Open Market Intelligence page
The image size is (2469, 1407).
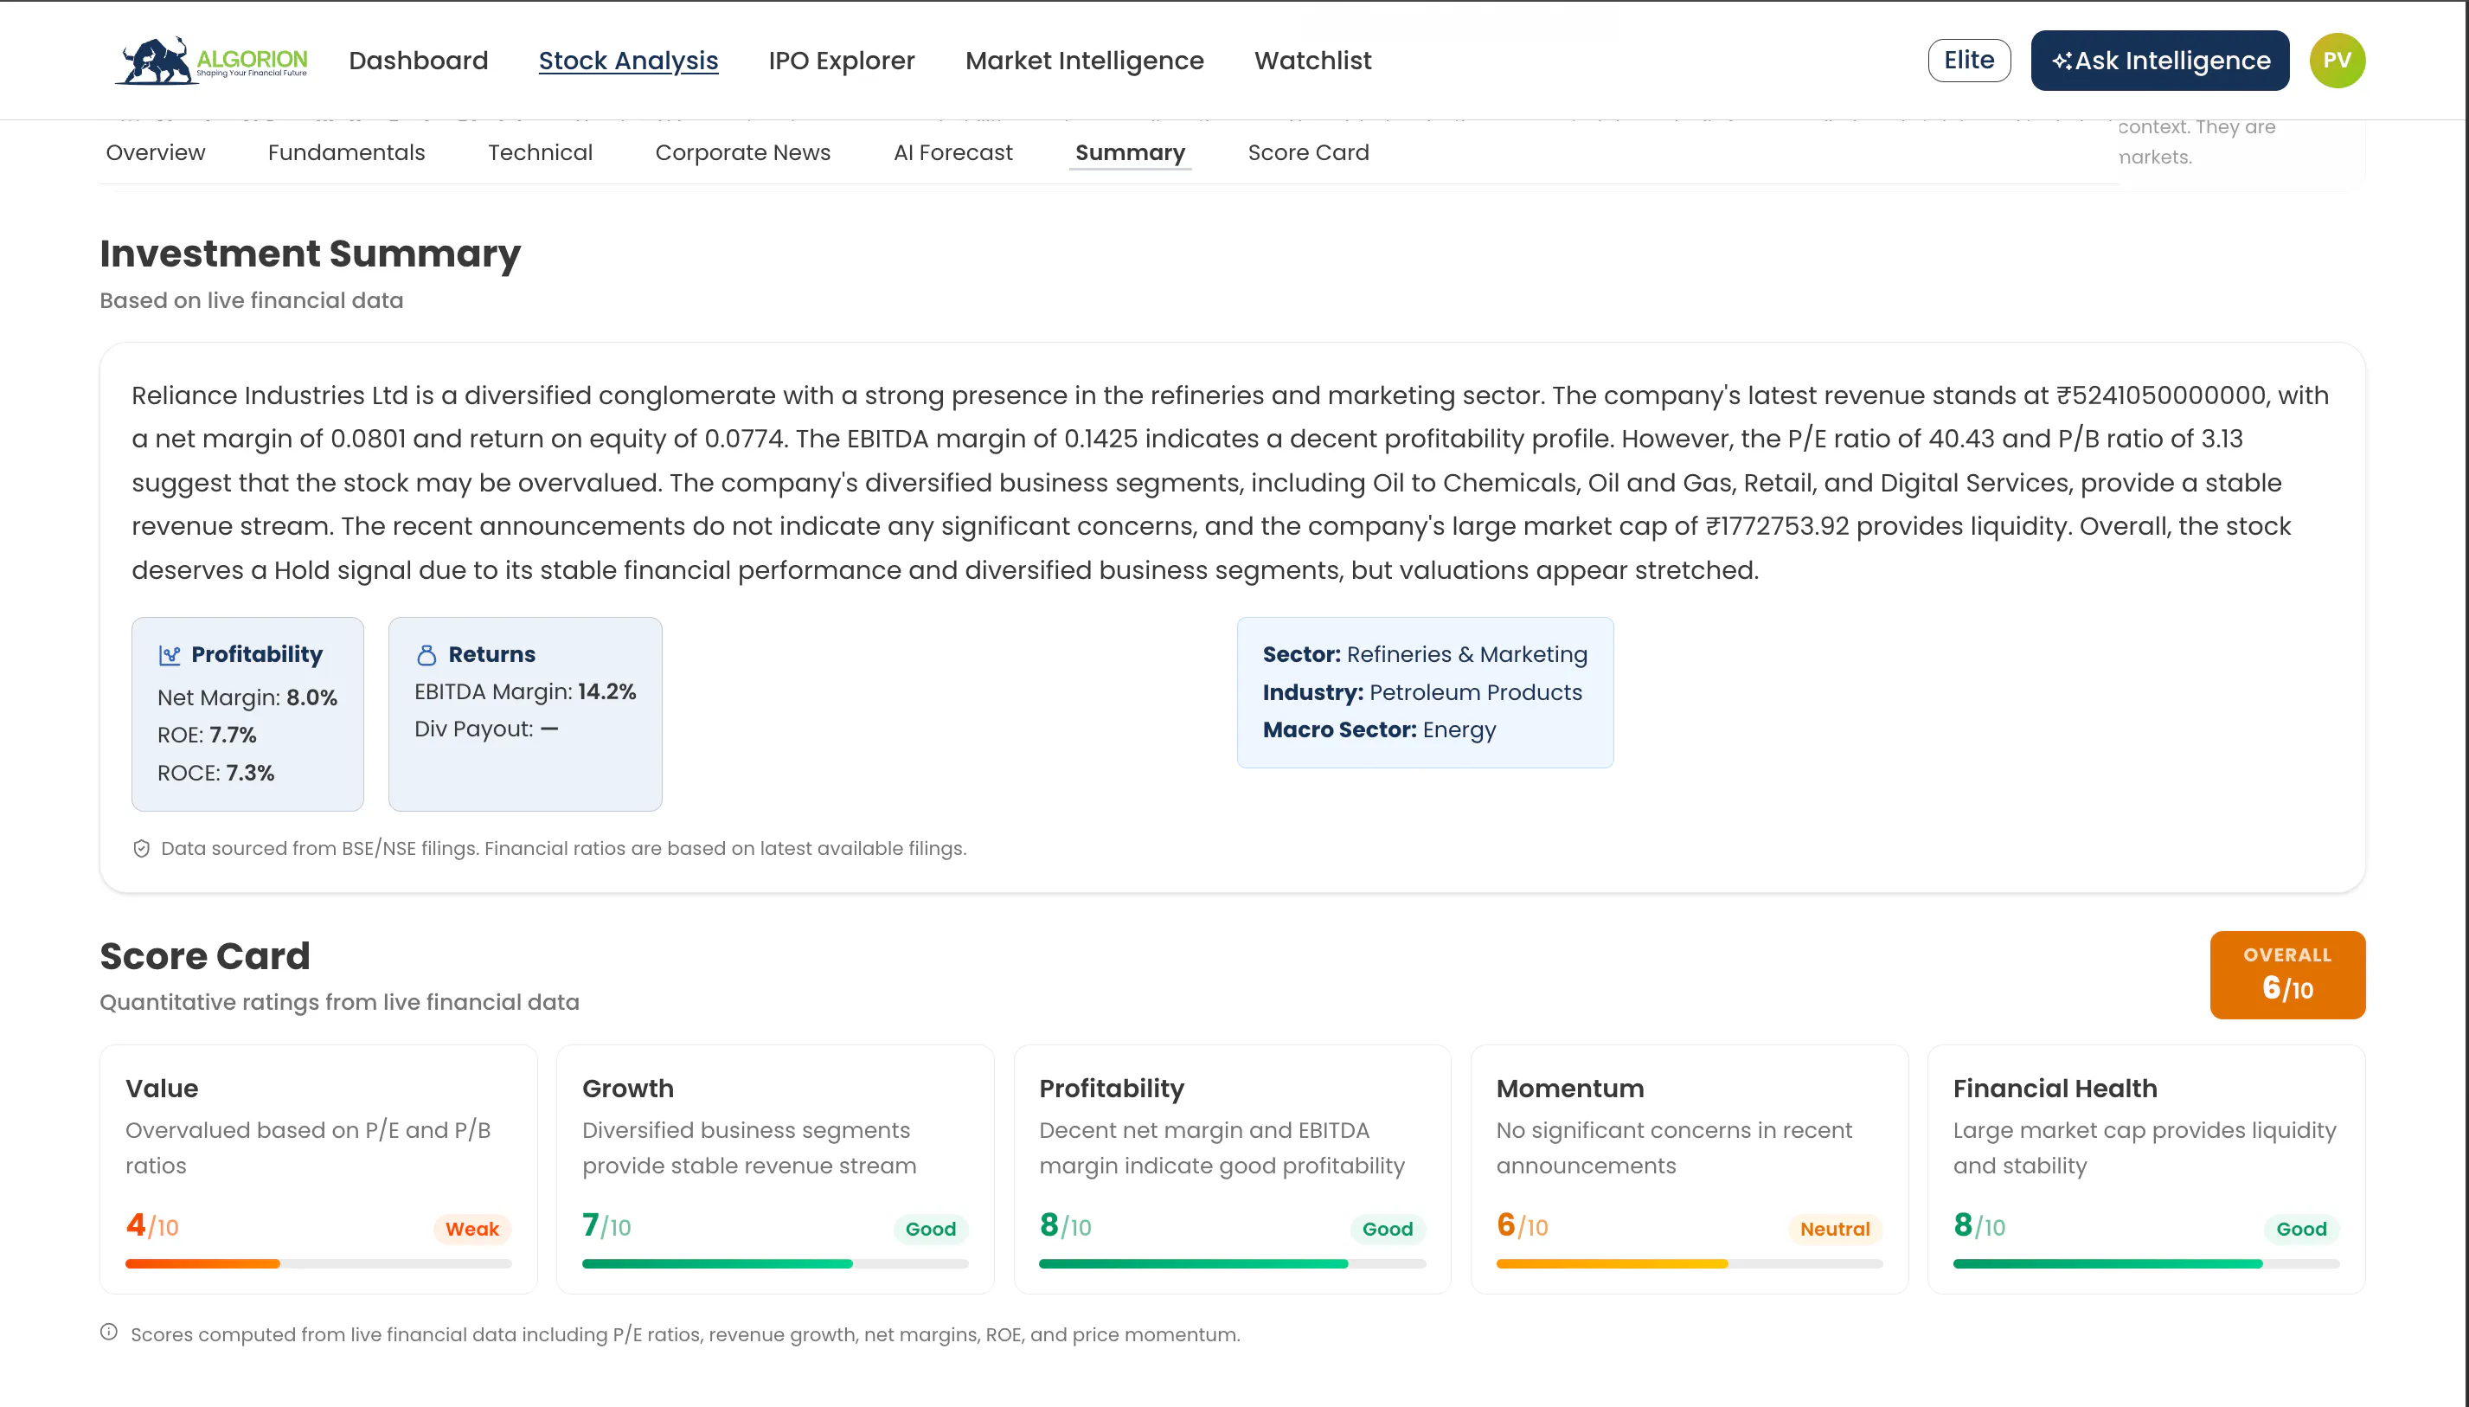(1084, 61)
